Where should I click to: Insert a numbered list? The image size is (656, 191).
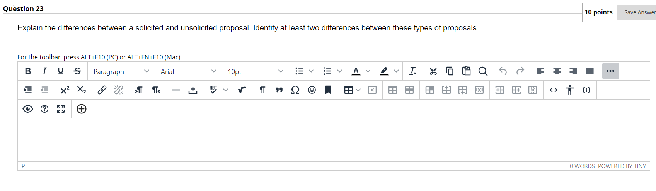[327, 71]
